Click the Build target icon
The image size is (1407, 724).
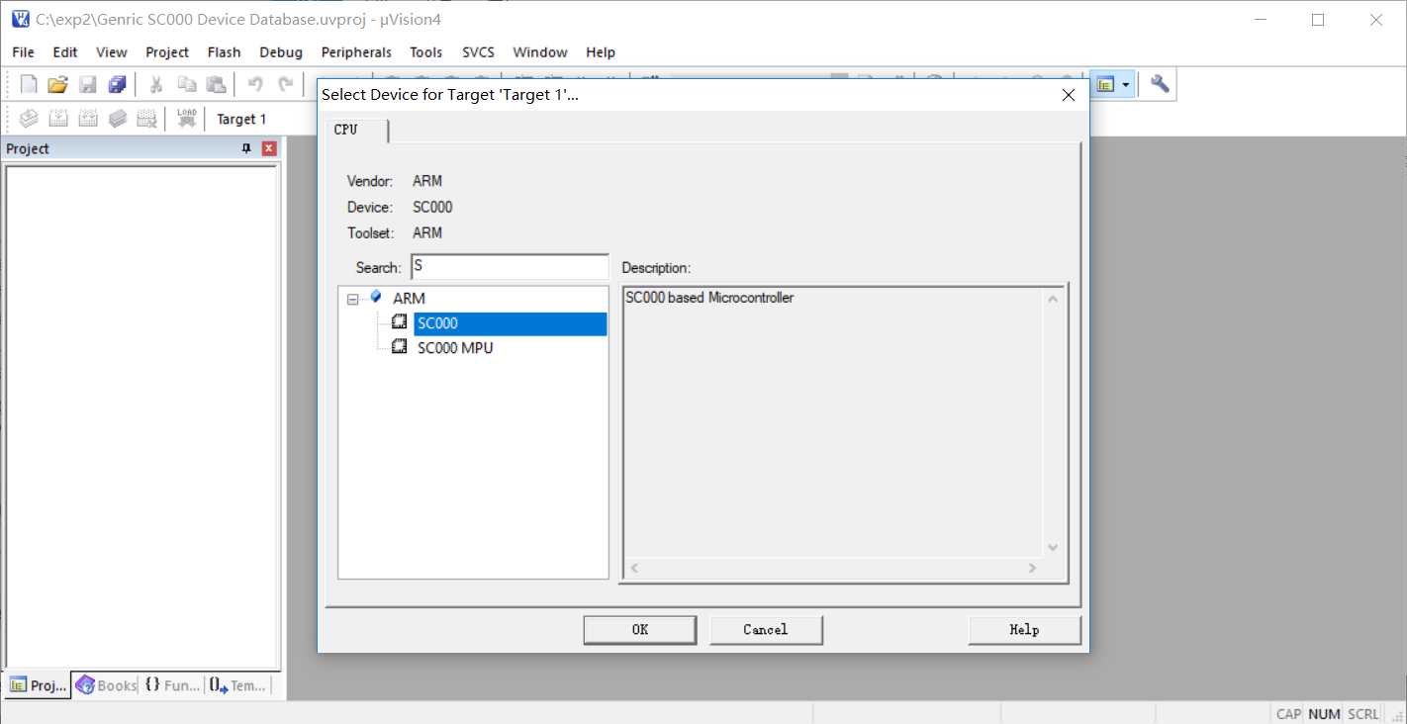(x=58, y=119)
